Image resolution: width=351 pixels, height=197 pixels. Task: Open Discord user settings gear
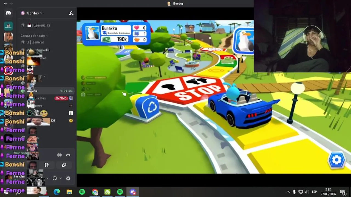[x=68, y=178]
